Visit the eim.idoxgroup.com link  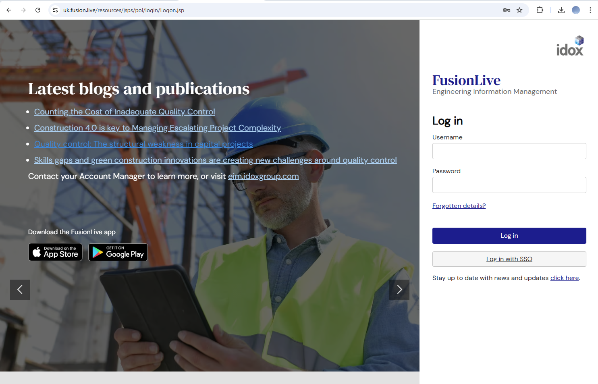[263, 176]
